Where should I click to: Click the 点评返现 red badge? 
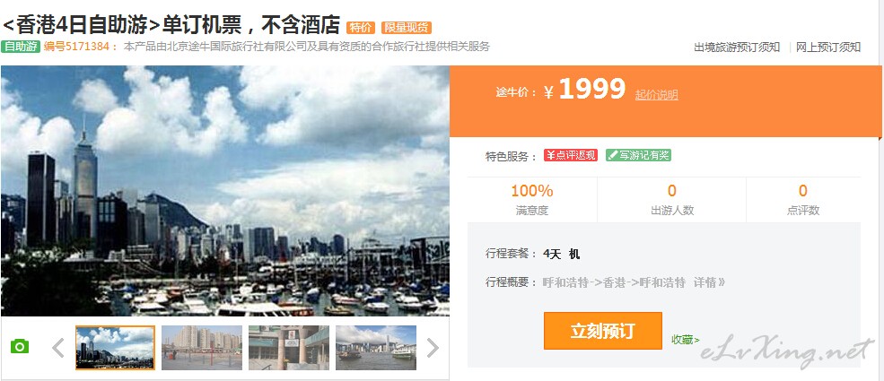pos(570,155)
